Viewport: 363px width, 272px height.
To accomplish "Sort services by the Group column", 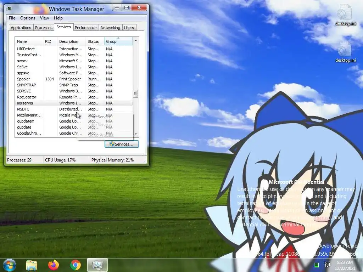I will (118, 41).
